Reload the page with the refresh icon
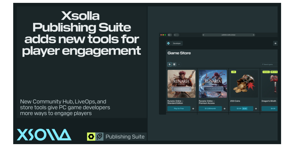 [x=254, y=35]
